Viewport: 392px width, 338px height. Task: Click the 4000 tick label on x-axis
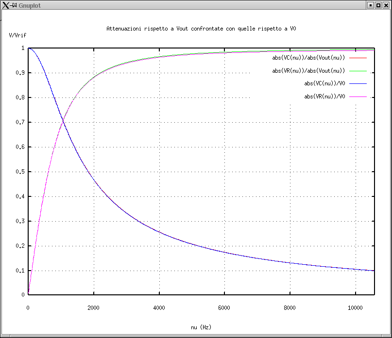[159, 307]
